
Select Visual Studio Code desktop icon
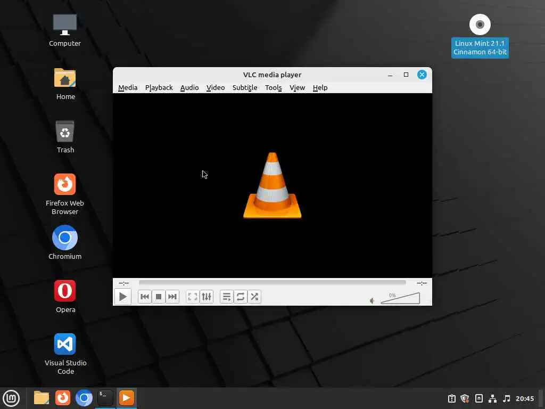point(65,354)
